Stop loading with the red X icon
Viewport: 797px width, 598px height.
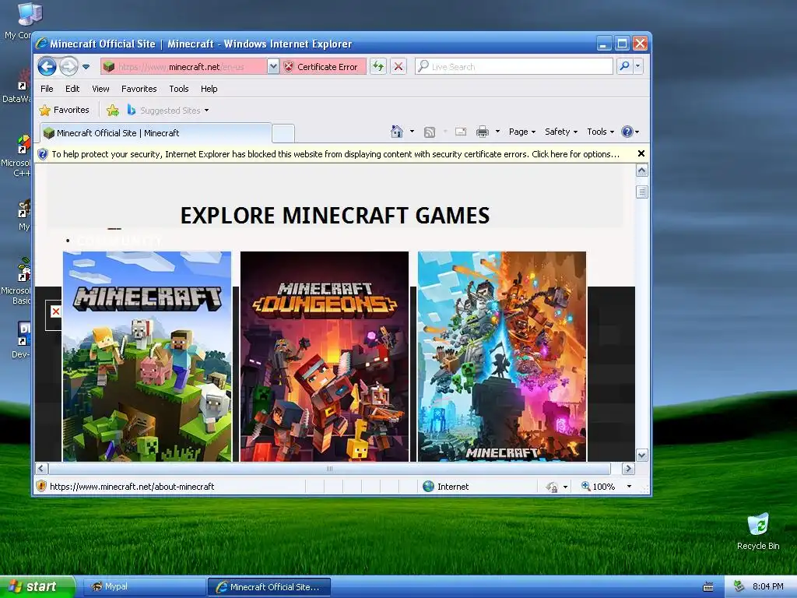click(x=398, y=67)
